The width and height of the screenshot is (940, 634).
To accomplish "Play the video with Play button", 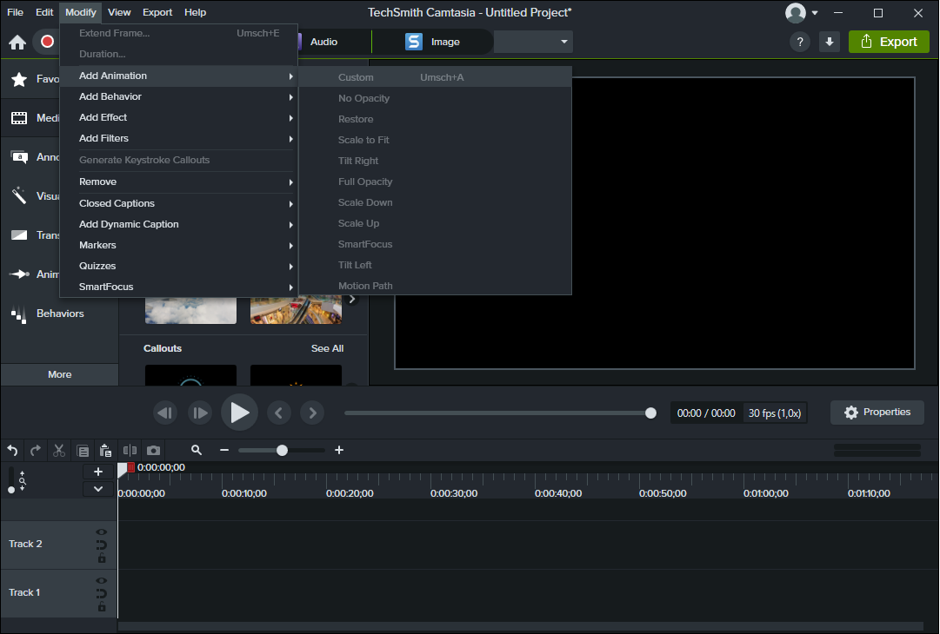I will click(x=240, y=413).
